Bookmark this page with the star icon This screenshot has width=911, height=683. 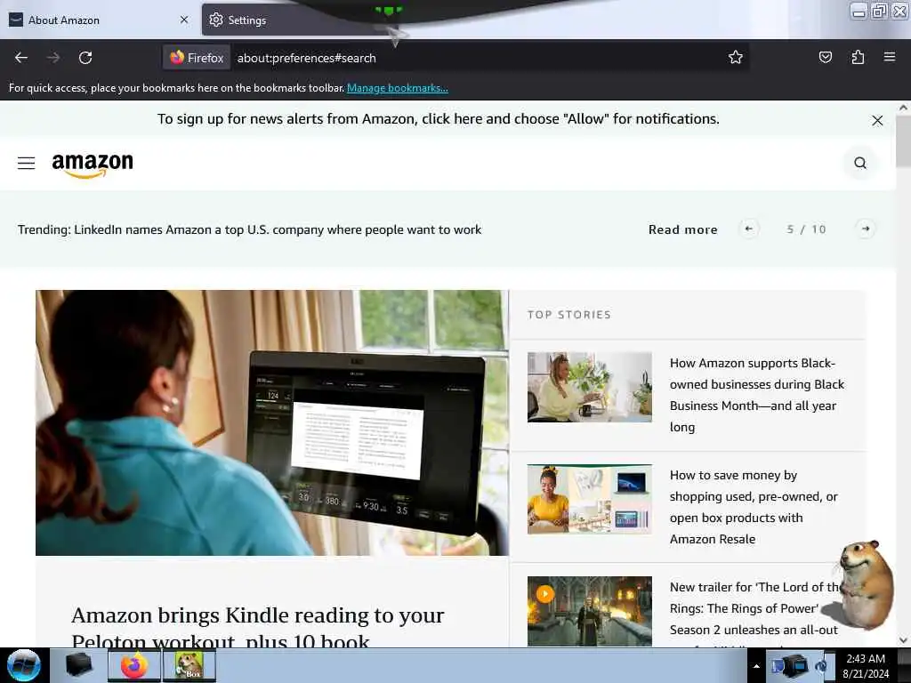pos(736,57)
